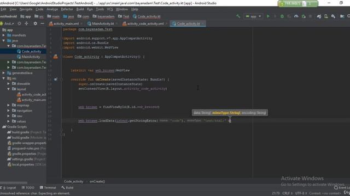The height and width of the screenshot is (196, 350).
Task: Sync project with Gradle files icon
Action: (x=319, y=16)
